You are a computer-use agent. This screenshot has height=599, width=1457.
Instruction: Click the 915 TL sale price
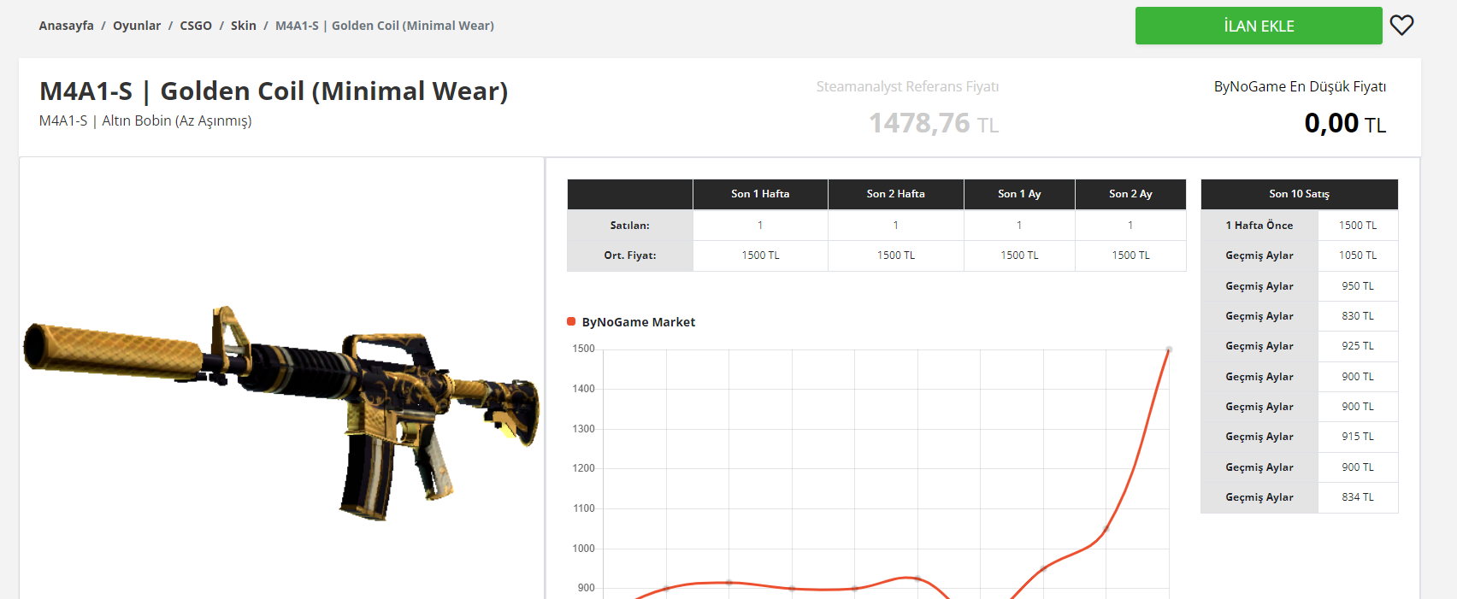point(1358,437)
